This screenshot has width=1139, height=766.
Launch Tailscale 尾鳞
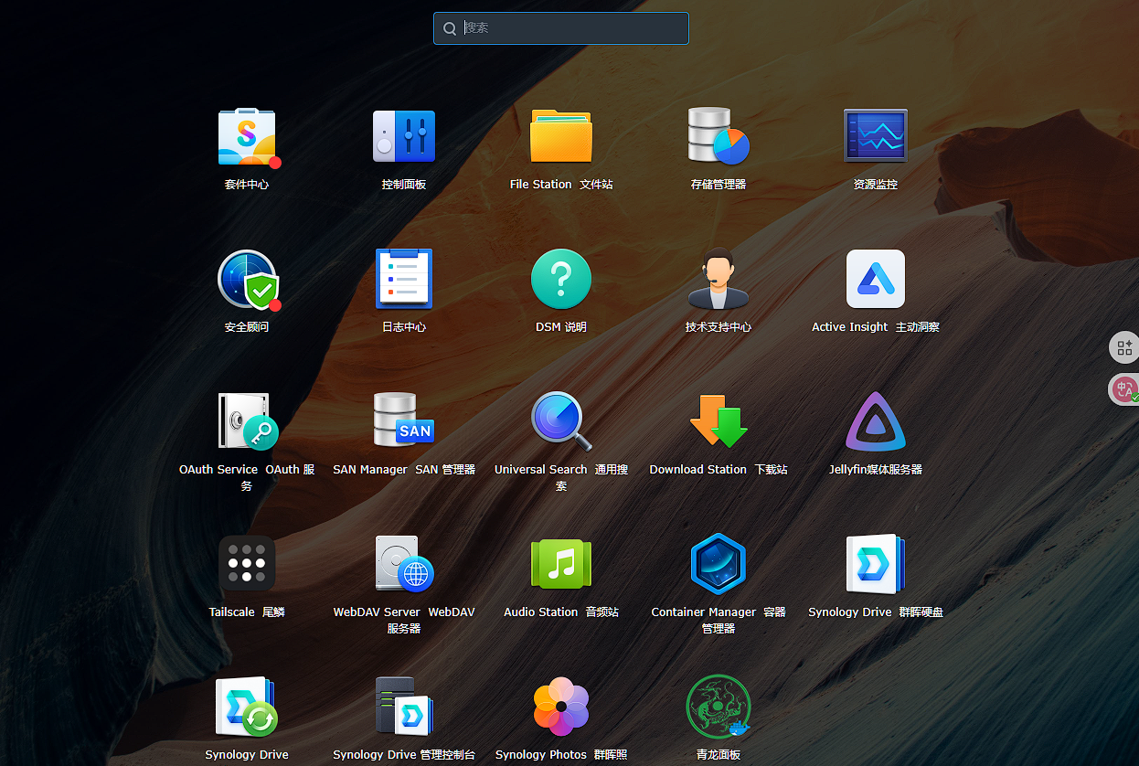point(247,564)
